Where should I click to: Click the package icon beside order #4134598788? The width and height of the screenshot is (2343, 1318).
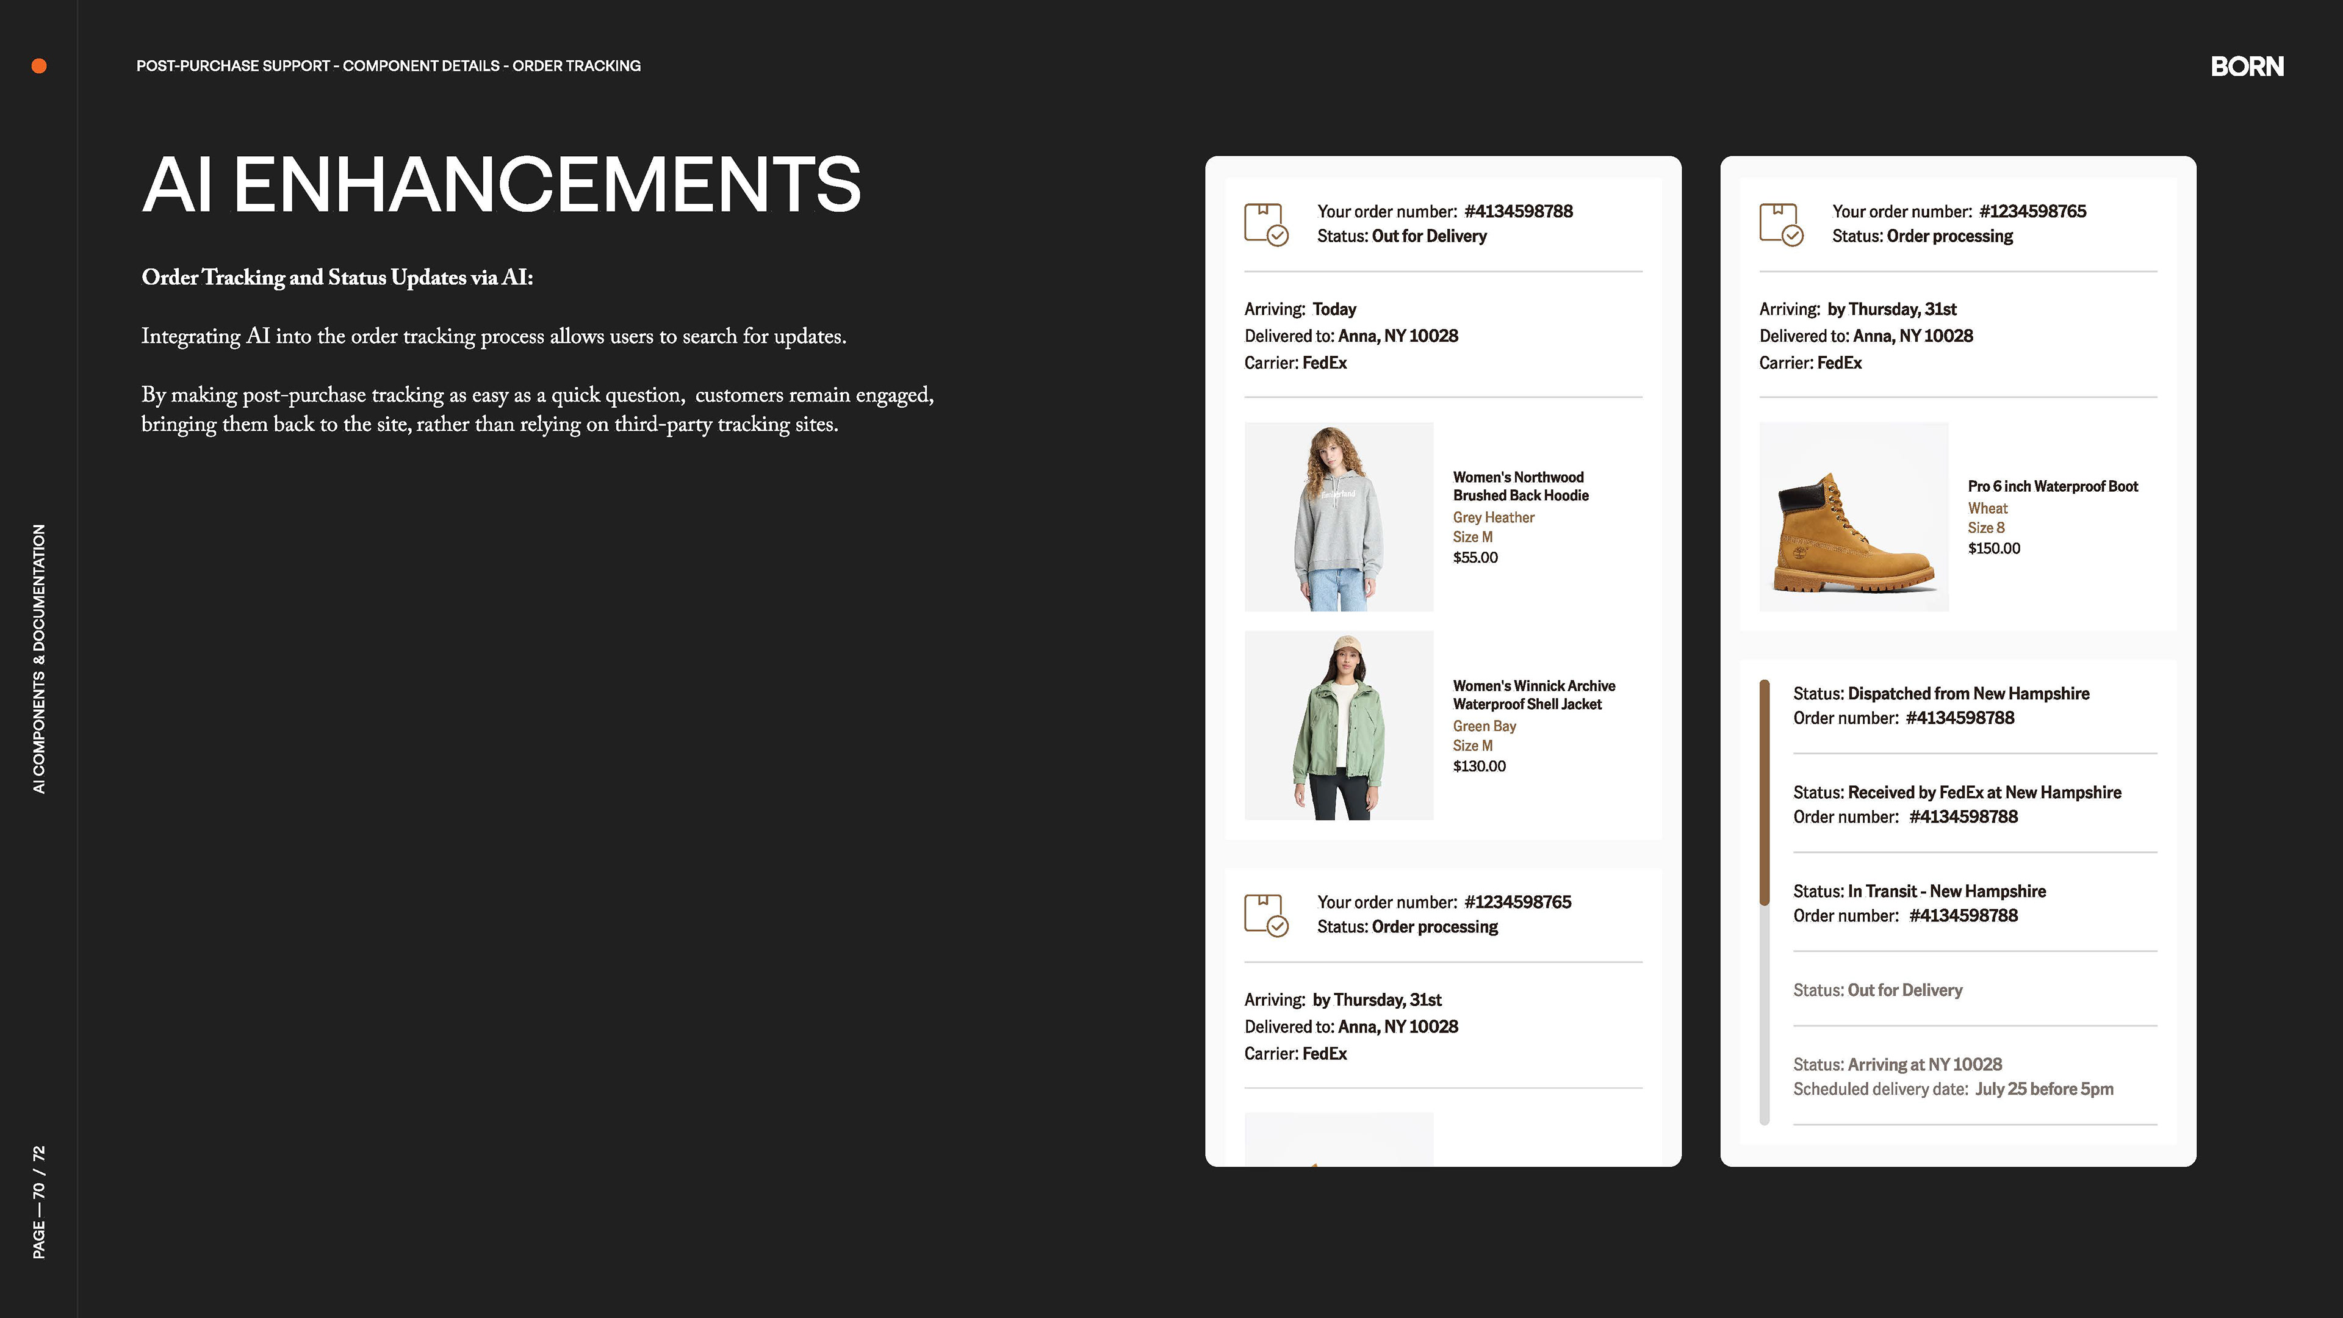(x=1265, y=224)
